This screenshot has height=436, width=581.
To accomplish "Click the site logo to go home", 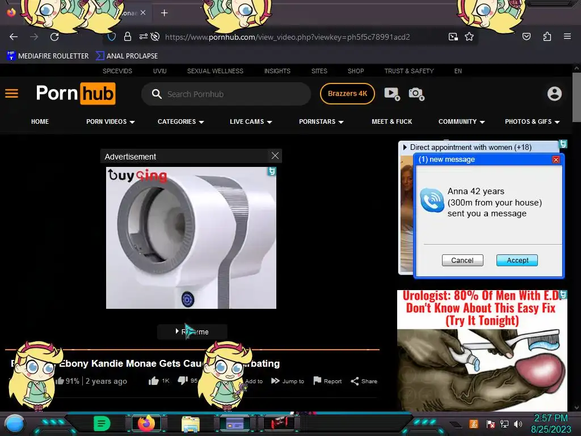I will pyautogui.click(x=75, y=94).
